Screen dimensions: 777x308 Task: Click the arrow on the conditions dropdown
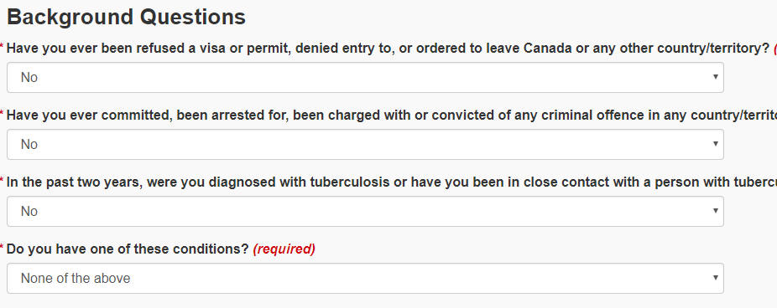tap(716, 277)
